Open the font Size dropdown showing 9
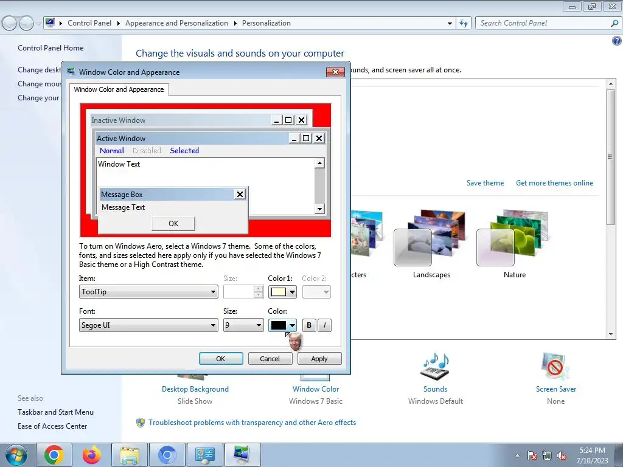This screenshot has height=467, width=623. 243,325
